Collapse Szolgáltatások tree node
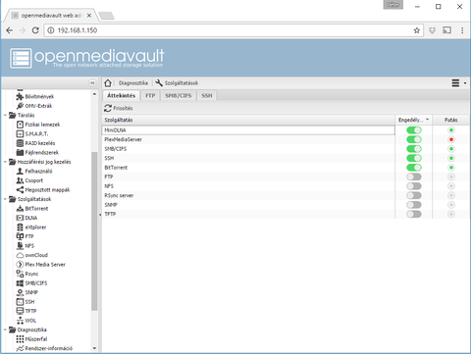Image resolution: width=471 pixels, height=354 pixels. click(x=5, y=199)
